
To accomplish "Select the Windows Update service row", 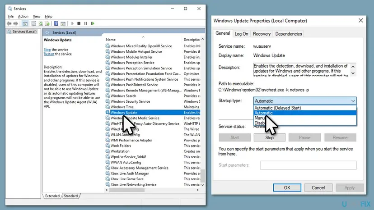I will pyautogui.click(x=153, y=112).
